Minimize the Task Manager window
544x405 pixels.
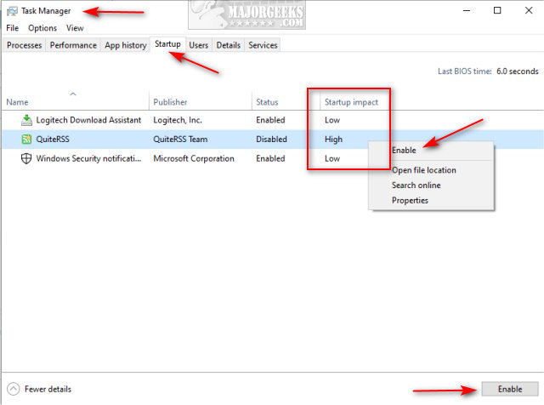(x=467, y=10)
